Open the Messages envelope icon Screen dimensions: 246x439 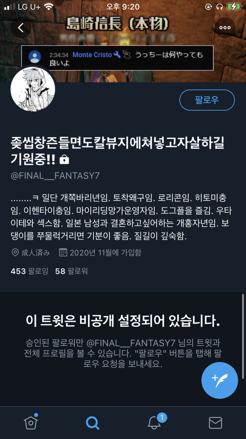point(215,423)
